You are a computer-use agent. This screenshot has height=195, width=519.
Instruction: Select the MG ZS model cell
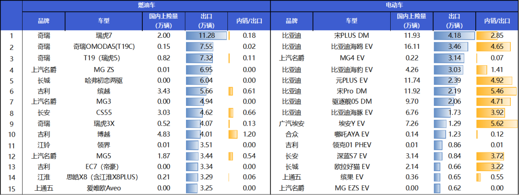[x=104, y=69]
